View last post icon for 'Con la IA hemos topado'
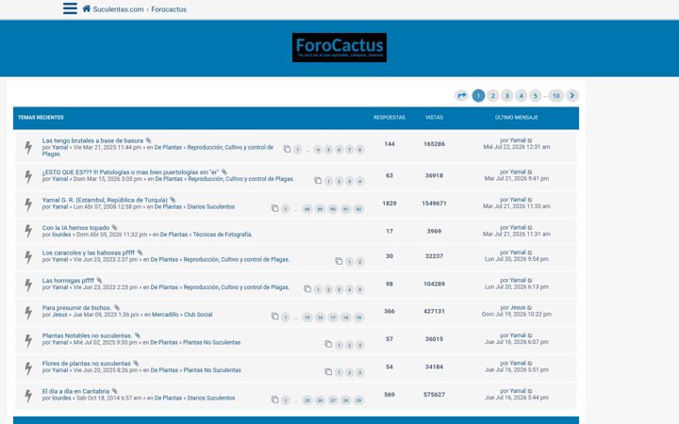 click(x=530, y=228)
